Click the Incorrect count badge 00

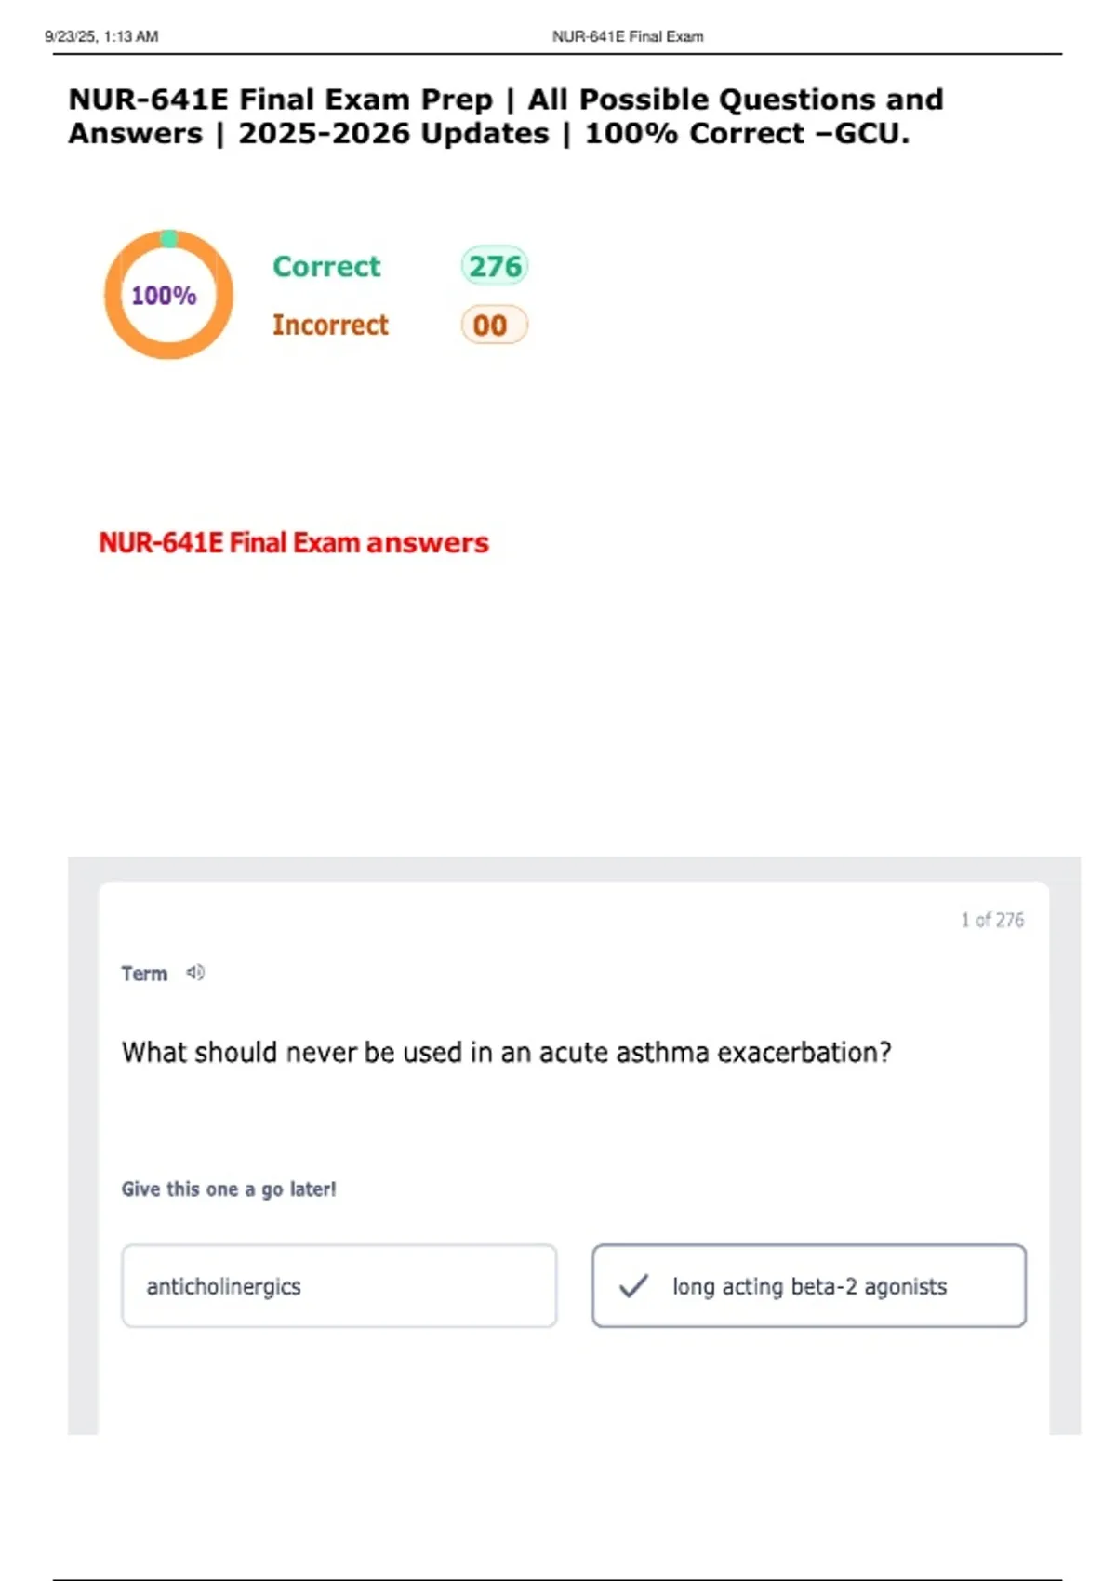pos(493,325)
